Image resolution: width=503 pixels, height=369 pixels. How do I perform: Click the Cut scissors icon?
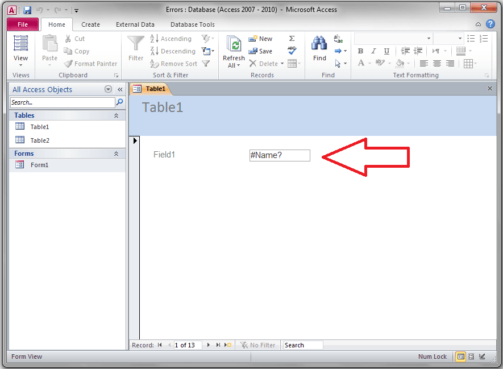point(68,39)
